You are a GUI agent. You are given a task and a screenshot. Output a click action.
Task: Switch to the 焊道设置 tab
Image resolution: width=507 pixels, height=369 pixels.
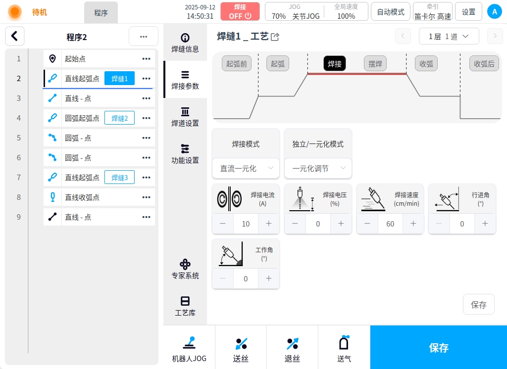(x=185, y=117)
